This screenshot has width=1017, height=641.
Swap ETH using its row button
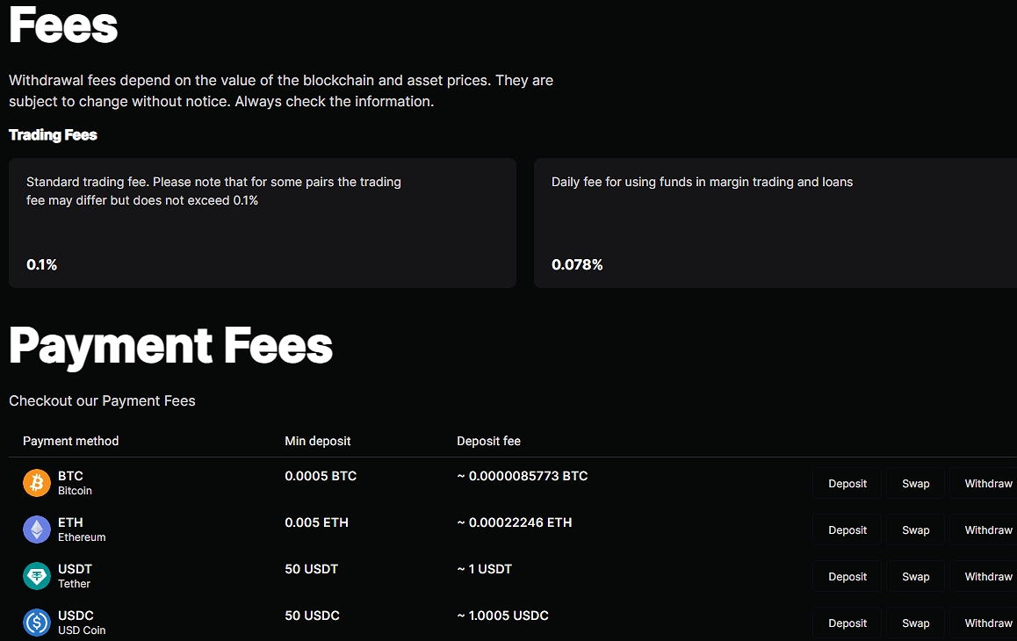coord(915,530)
